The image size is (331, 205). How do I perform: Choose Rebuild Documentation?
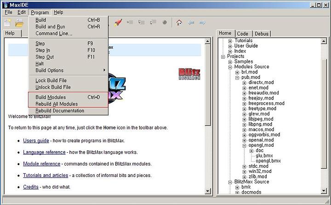click(68, 111)
